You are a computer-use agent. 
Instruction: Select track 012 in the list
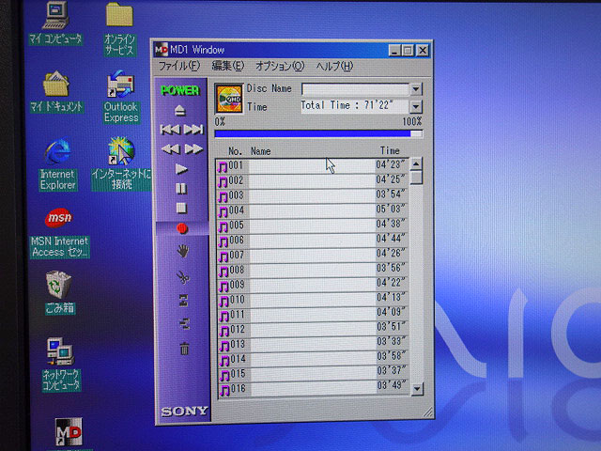point(313,329)
